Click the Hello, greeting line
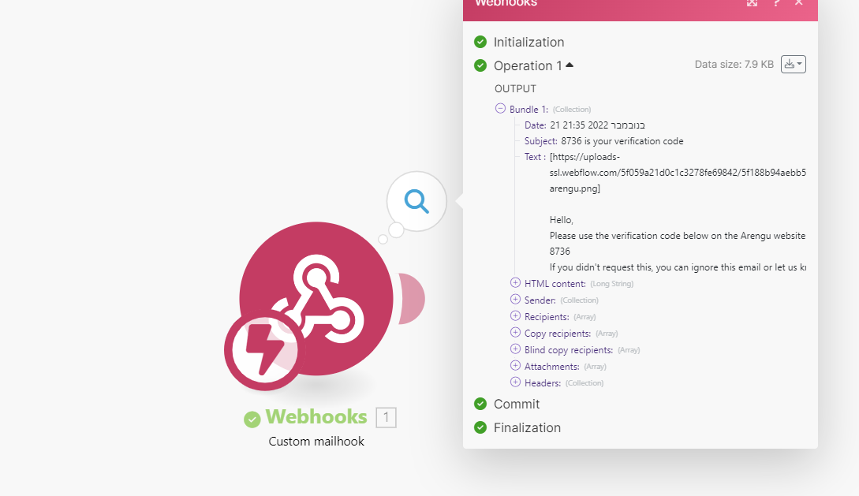 click(562, 220)
